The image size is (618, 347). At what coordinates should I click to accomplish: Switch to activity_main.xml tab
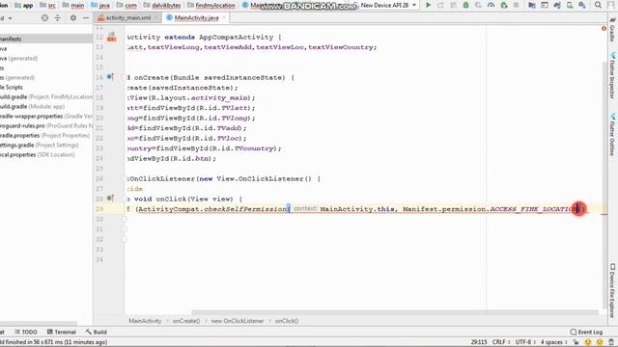pos(128,18)
